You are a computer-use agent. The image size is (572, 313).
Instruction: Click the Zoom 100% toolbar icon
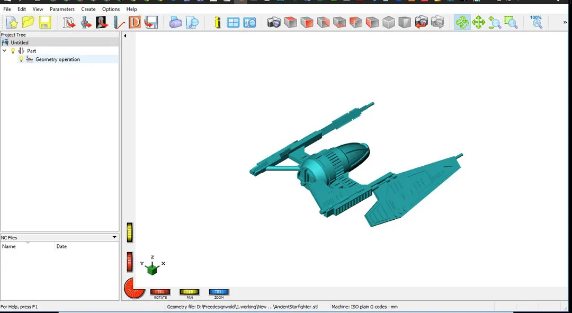536,22
